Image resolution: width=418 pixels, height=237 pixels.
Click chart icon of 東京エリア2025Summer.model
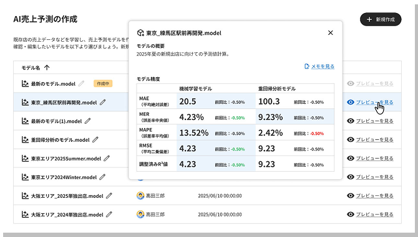pos(25,159)
